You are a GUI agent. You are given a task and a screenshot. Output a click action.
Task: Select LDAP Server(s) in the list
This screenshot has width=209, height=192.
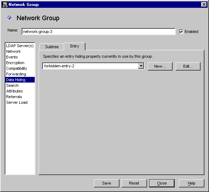(x=20, y=46)
